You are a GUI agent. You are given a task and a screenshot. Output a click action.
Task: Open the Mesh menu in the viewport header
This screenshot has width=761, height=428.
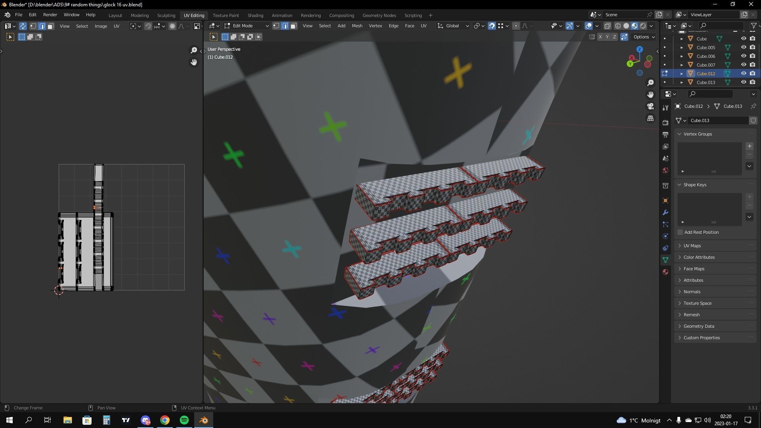coord(357,26)
